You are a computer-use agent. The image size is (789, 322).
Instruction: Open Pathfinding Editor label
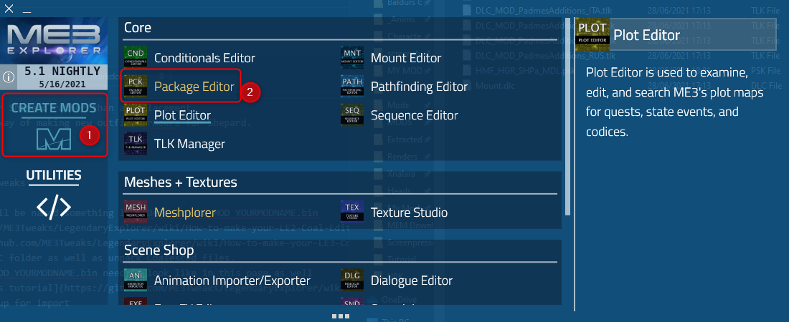[x=419, y=87]
